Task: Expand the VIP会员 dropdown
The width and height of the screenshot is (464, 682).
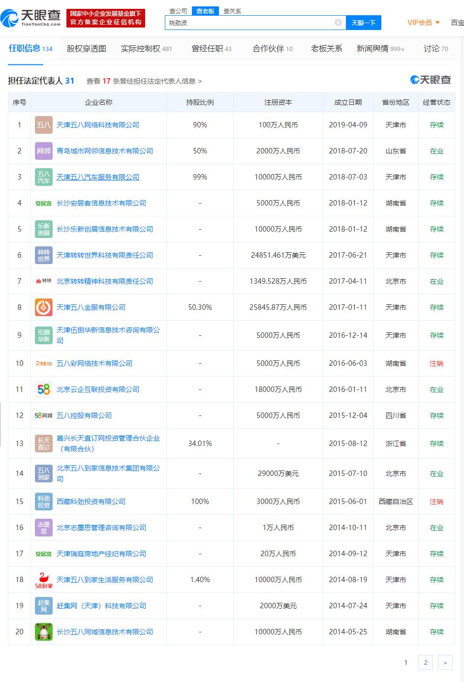Action: click(423, 23)
